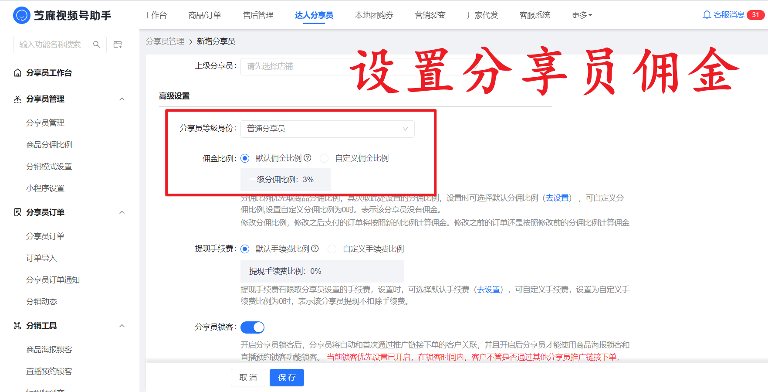Open 营销裂变 top menu
The width and height of the screenshot is (768, 392).
430,15
